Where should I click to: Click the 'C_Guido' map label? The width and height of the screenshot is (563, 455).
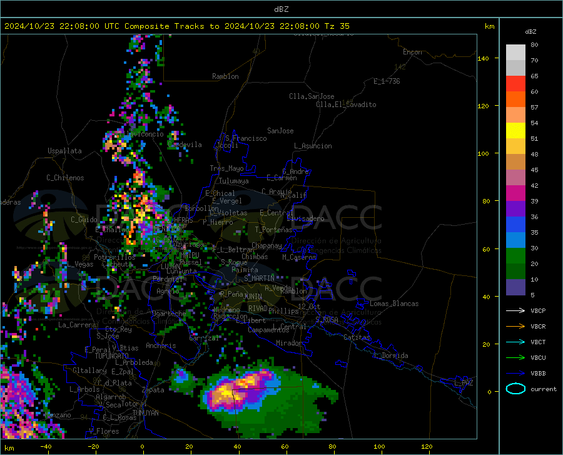point(84,220)
